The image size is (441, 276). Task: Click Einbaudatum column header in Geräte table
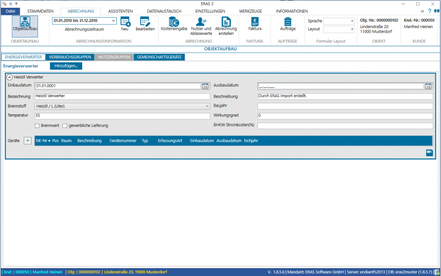click(x=202, y=141)
